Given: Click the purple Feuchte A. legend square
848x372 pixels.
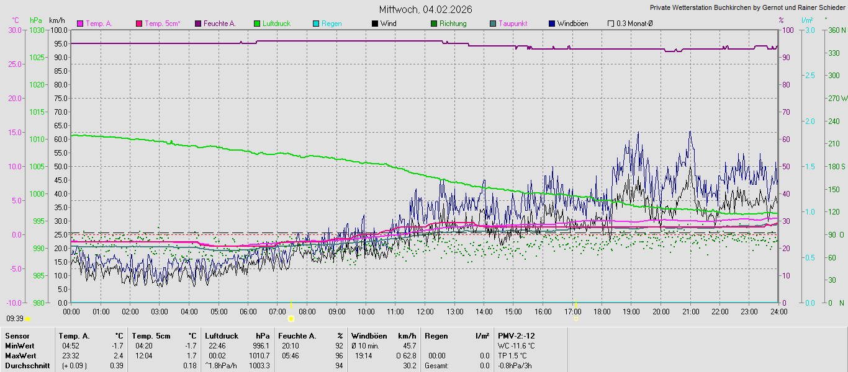Looking at the screenshot, I should 198,24.
